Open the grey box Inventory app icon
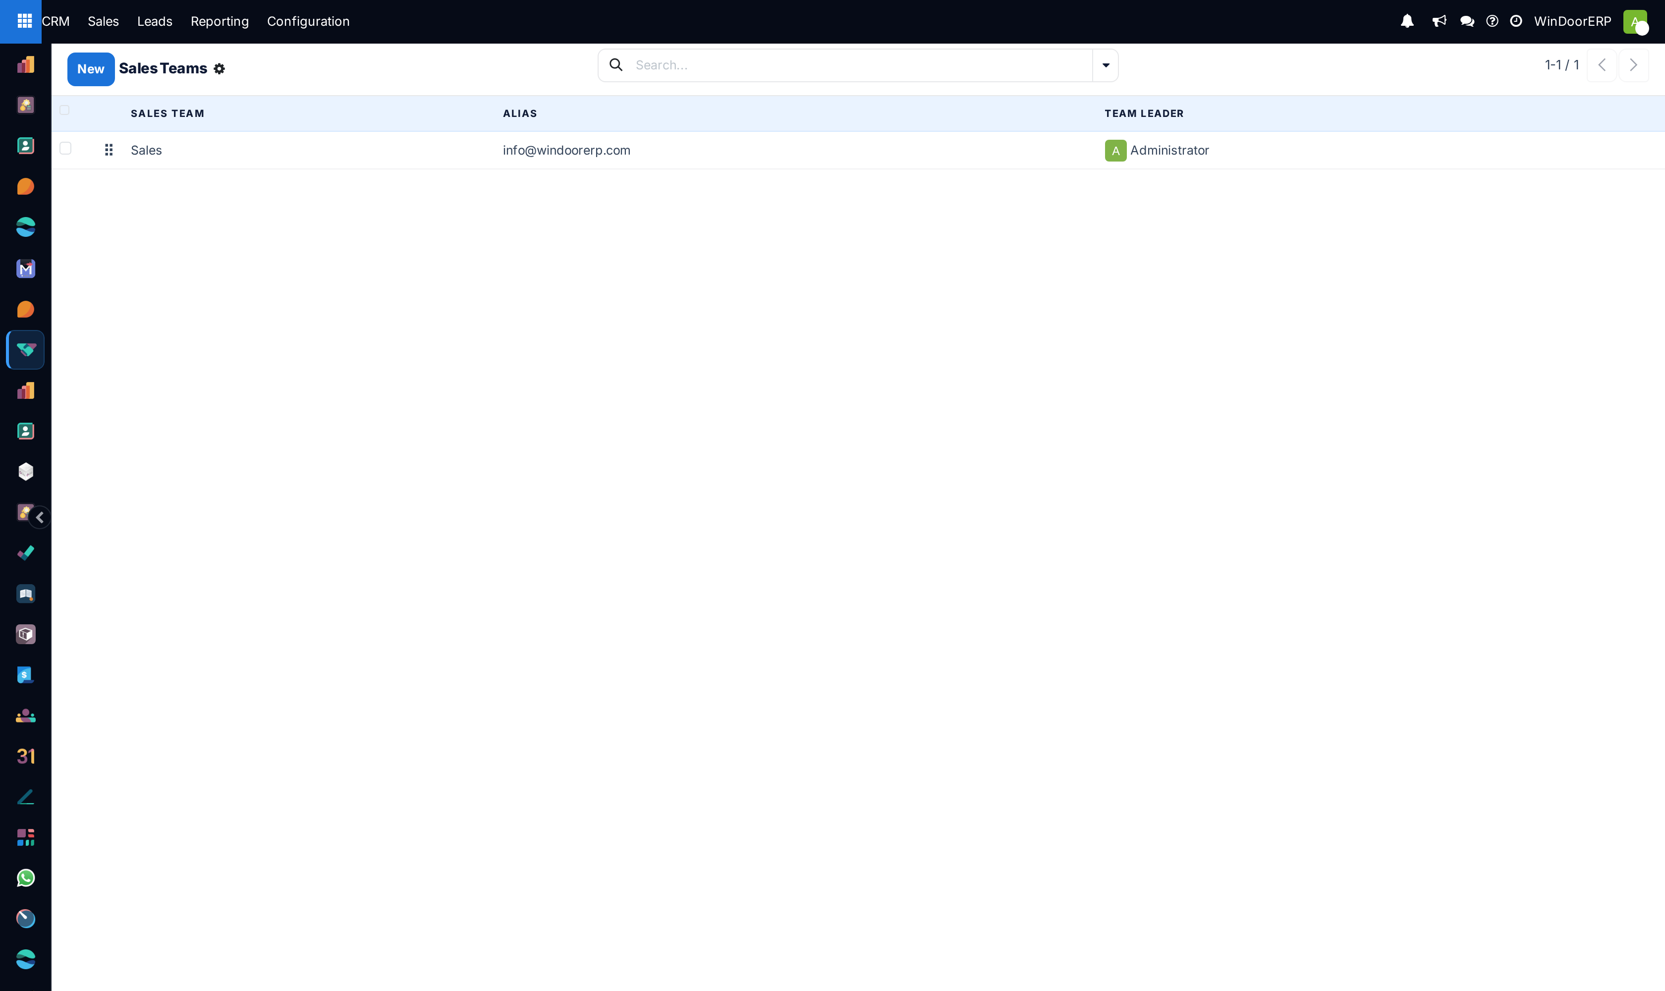 point(25,634)
